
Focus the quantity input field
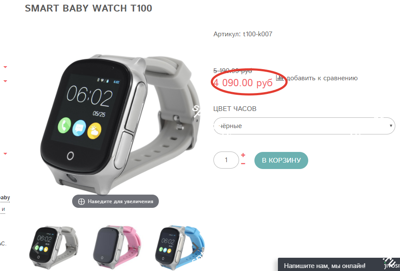click(226, 160)
